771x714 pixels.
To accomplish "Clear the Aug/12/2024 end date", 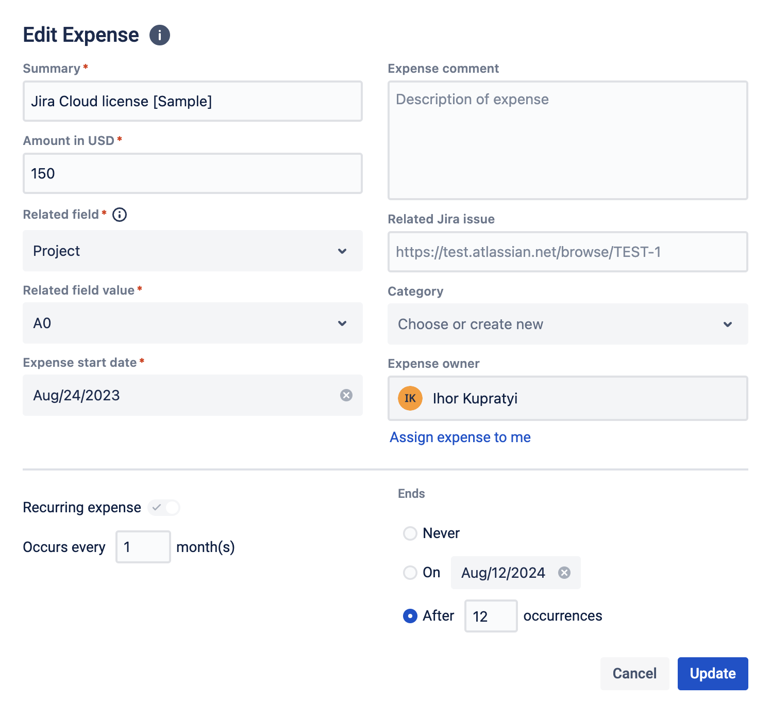I will 565,573.
